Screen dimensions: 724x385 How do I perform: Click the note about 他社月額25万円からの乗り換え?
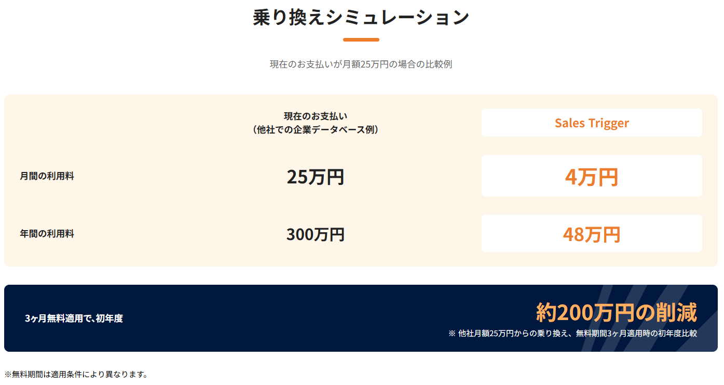572,333
